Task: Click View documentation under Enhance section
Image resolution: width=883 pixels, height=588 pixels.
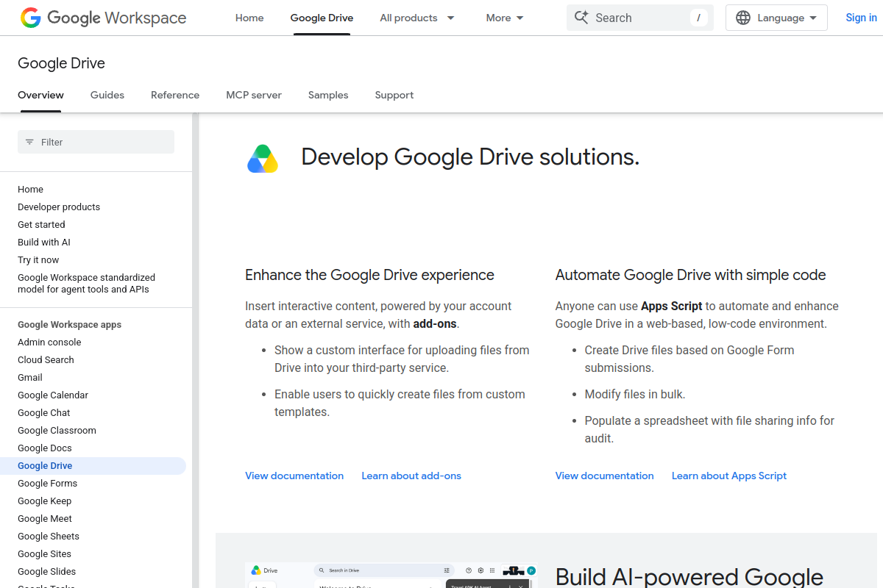Action: coord(294,476)
